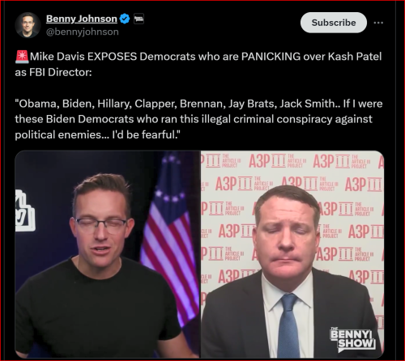Click the blue verified checkmark badge

click(x=125, y=19)
